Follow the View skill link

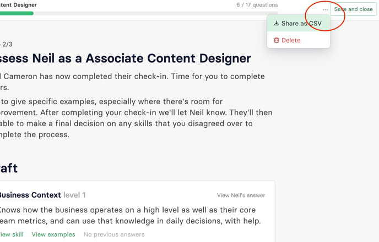(x=12, y=234)
